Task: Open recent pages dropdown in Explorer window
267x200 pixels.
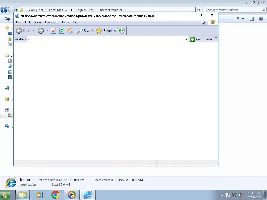Action: click(16, 10)
